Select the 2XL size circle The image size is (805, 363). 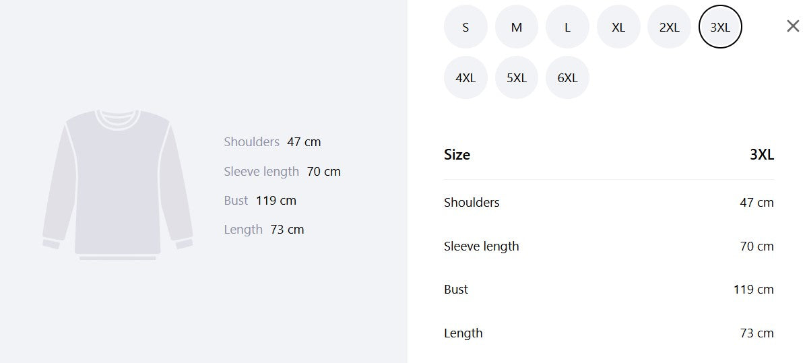670,27
